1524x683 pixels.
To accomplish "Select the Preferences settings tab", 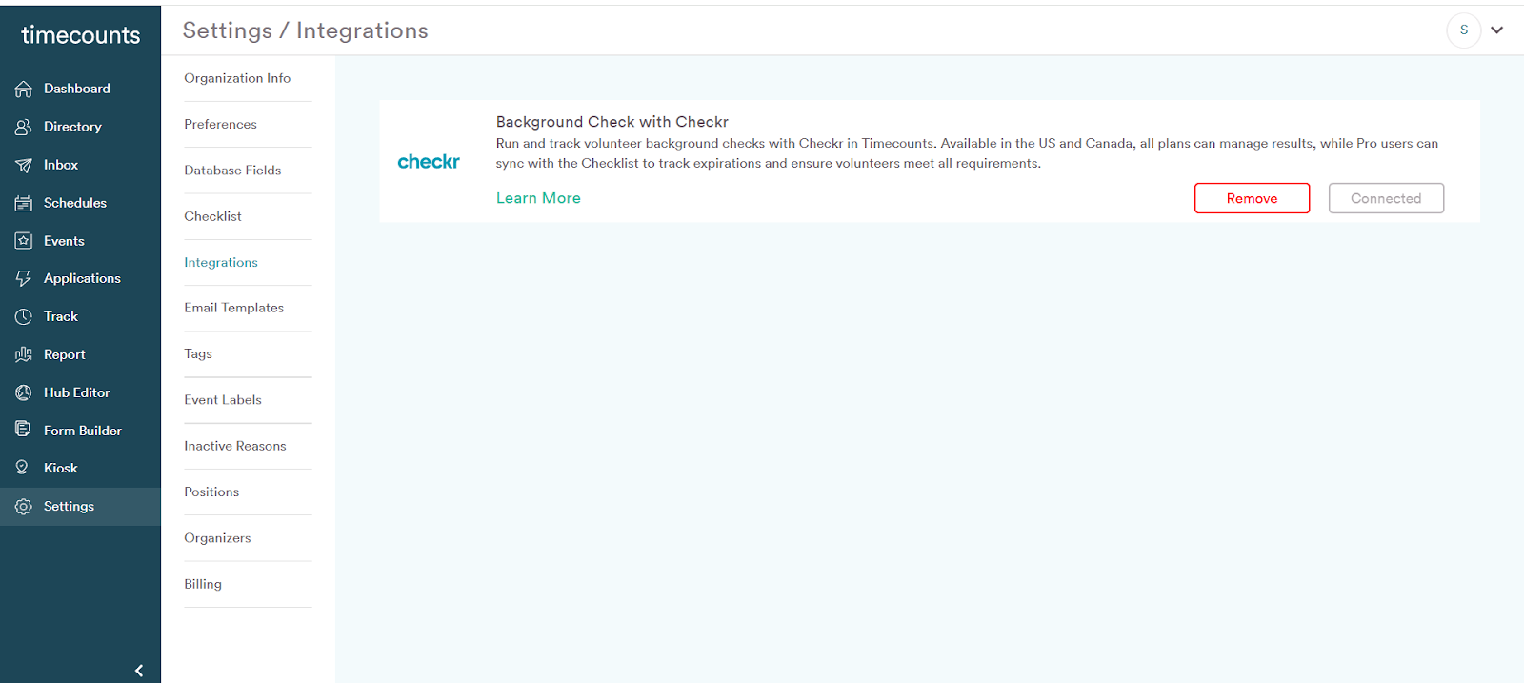I will (x=220, y=124).
